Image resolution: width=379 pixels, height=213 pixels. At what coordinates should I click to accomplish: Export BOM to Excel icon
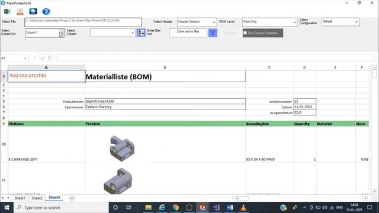pos(7,11)
